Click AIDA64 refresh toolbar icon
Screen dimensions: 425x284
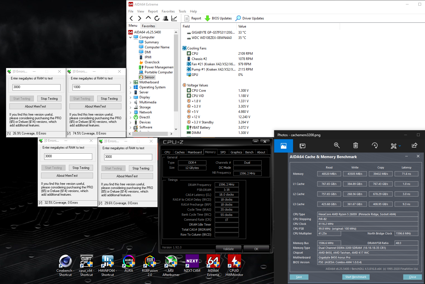click(157, 18)
